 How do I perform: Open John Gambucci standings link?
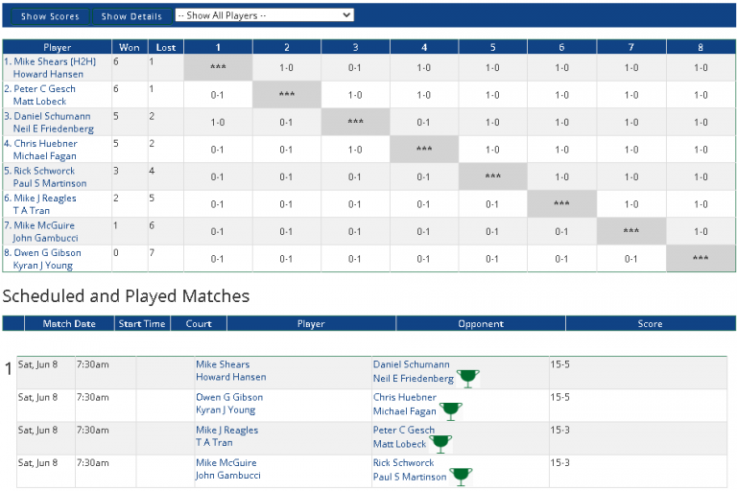(x=45, y=238)
